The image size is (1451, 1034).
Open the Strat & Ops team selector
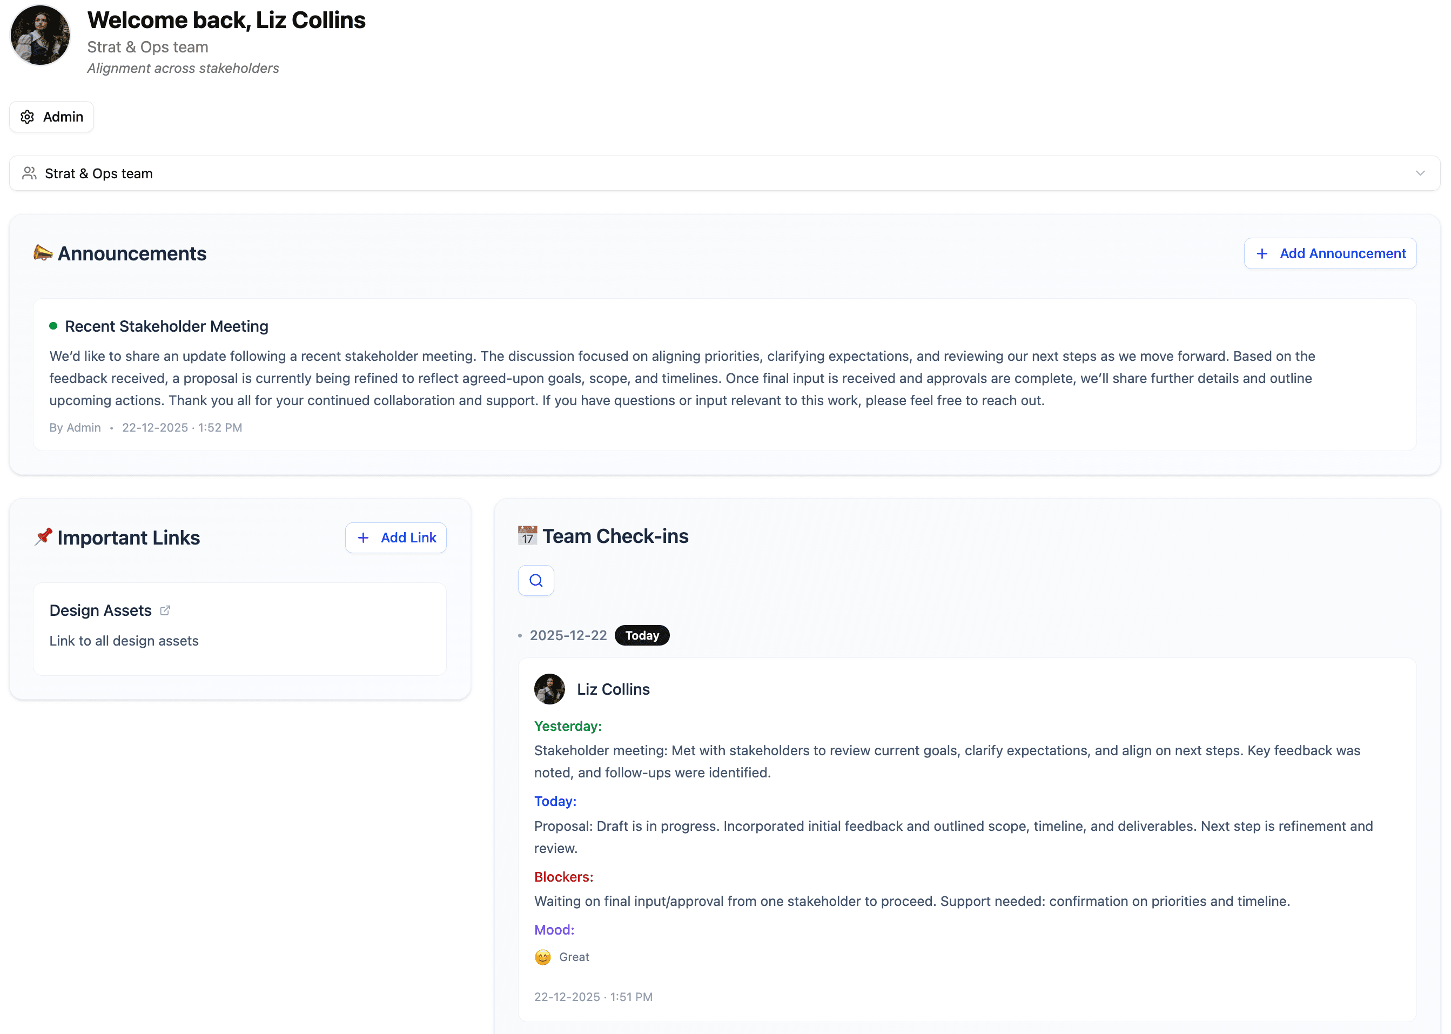coord(724,174)
